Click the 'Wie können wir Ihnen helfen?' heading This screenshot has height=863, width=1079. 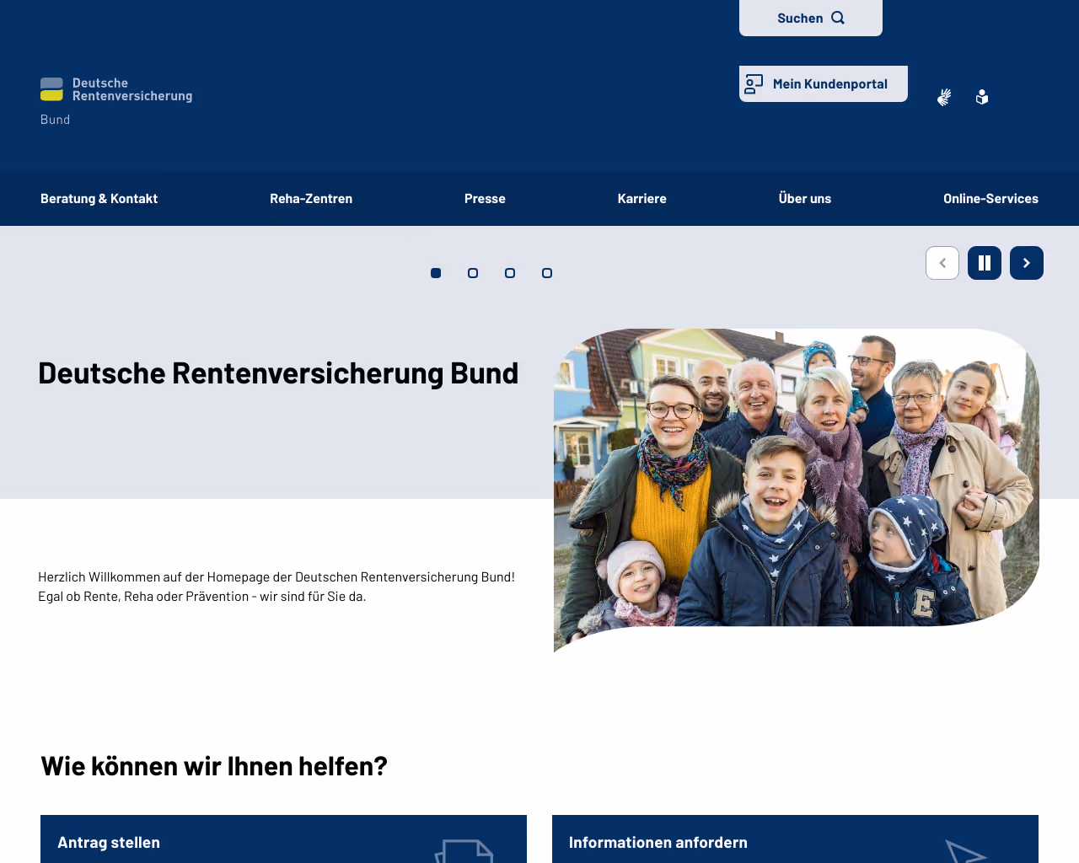tap(214, 766)
